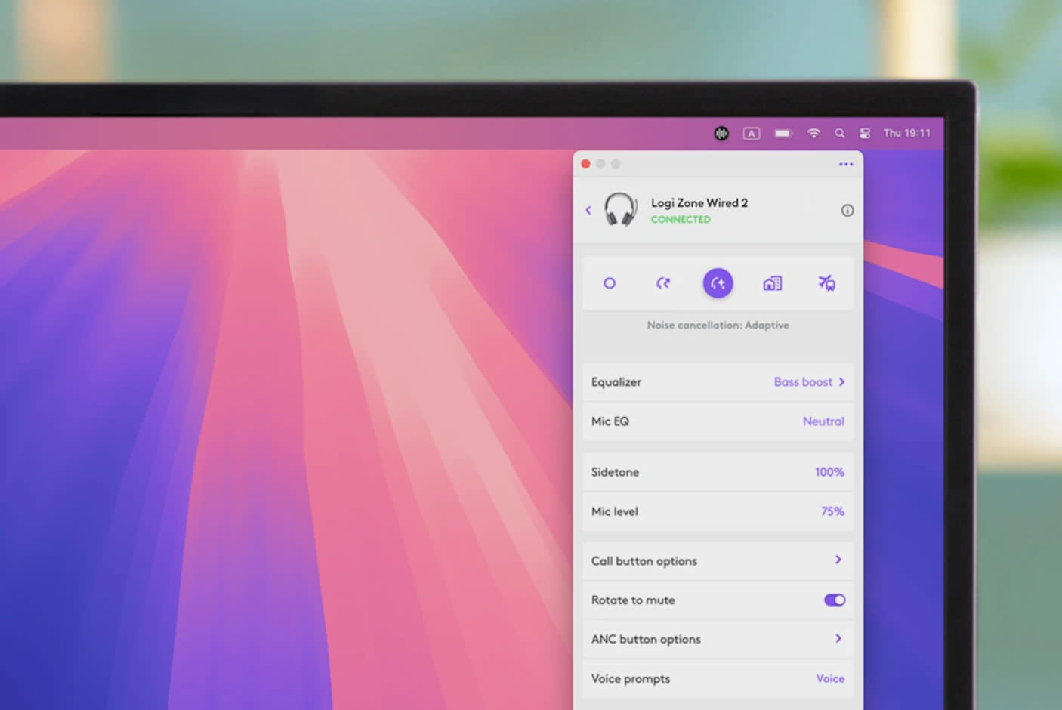Choose the office building noise cancellation mode

(772, 283)
